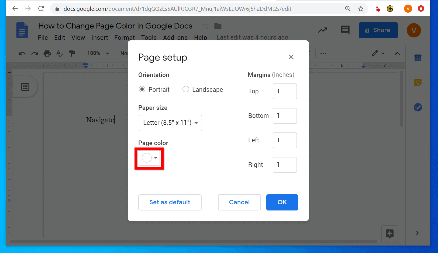This screenshot has height=253, width=438.
Task: Click the red extension icon next to bookmark star
Action: click(x=378, y=9)
